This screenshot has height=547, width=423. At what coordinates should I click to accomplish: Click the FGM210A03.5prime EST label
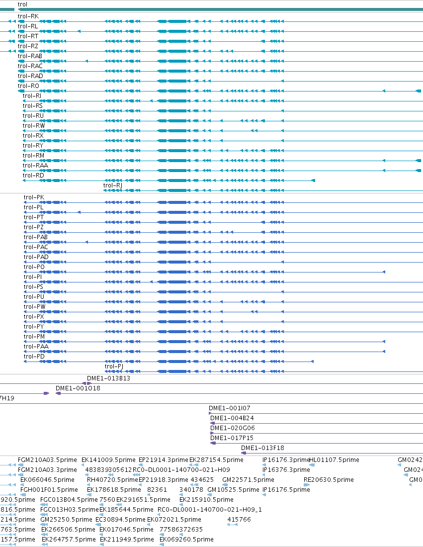[x=47, y=460]
